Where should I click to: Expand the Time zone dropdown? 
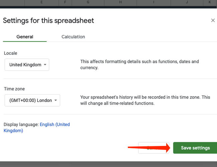(x=32, y=100)
